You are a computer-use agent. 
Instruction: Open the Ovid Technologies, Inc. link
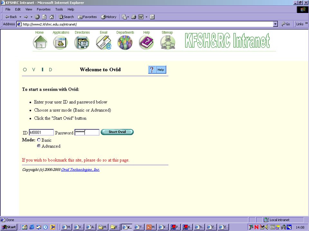pos(80,169)
